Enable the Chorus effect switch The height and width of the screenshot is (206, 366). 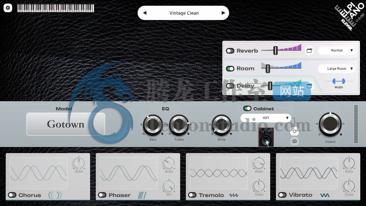pyautogui.click(x=12, y=195)
